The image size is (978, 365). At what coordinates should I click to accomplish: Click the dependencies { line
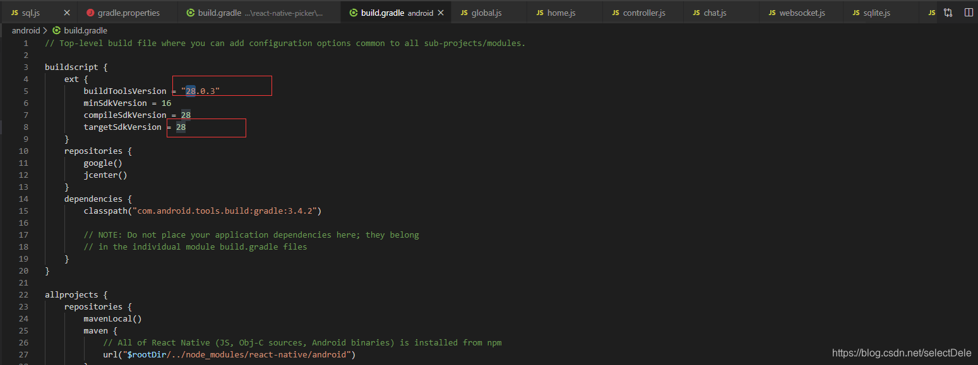[98, 199]
